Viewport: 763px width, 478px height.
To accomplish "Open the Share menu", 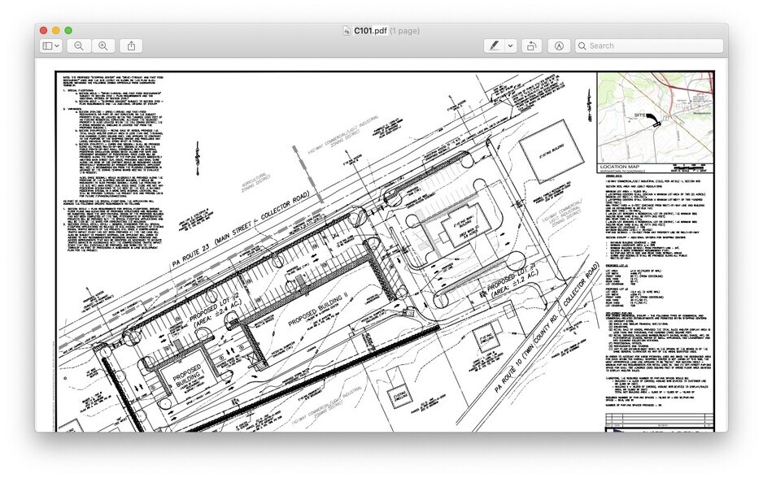I will [132, 46].
